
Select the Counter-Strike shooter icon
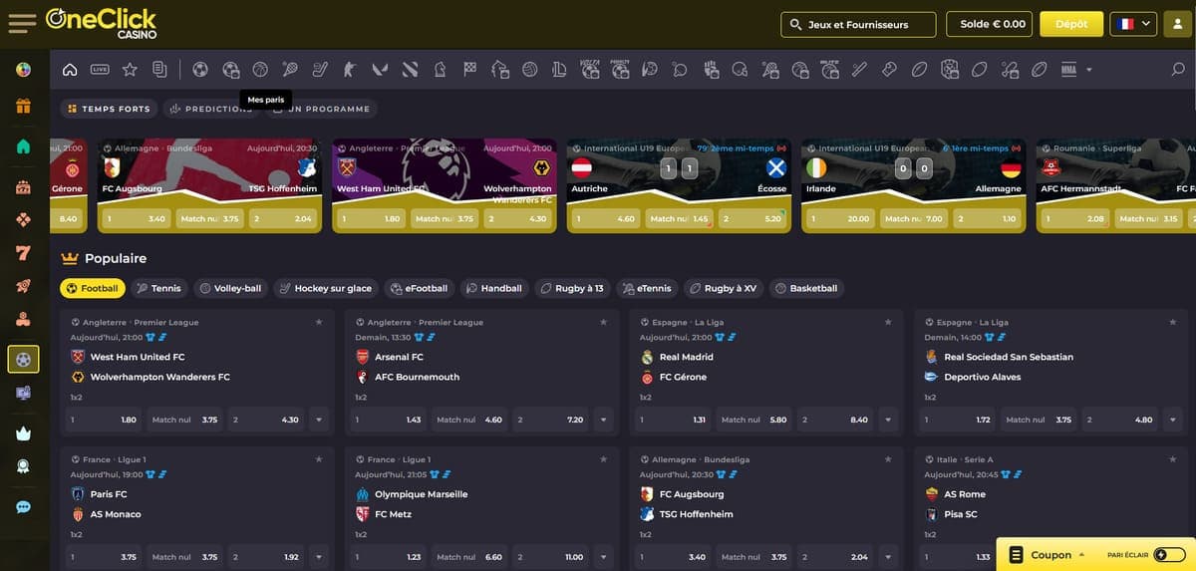click(350, 70)
